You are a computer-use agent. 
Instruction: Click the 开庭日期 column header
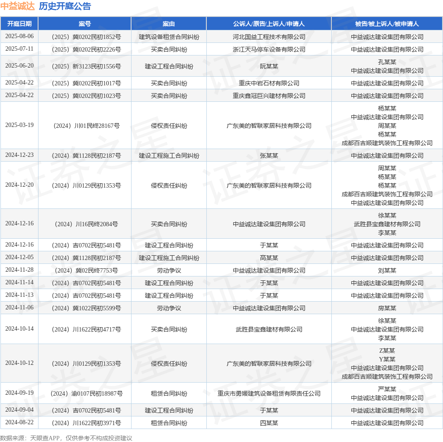point(19,24)
